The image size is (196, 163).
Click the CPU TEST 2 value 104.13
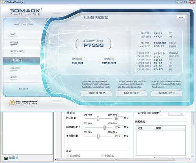[159, 46]
